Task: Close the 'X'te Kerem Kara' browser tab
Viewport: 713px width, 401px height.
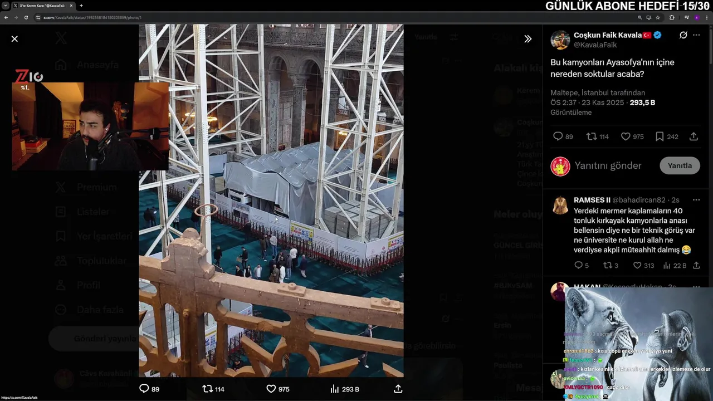Action: [71, 6]
